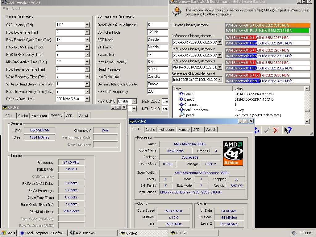Select Memory tab in front CPU-Z window
The width and height of the screenshot is (316, 237).
(183, 130)
